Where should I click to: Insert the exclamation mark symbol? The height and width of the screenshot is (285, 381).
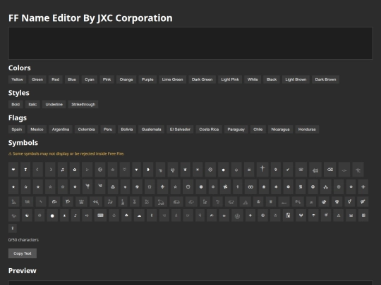(13, 228)
